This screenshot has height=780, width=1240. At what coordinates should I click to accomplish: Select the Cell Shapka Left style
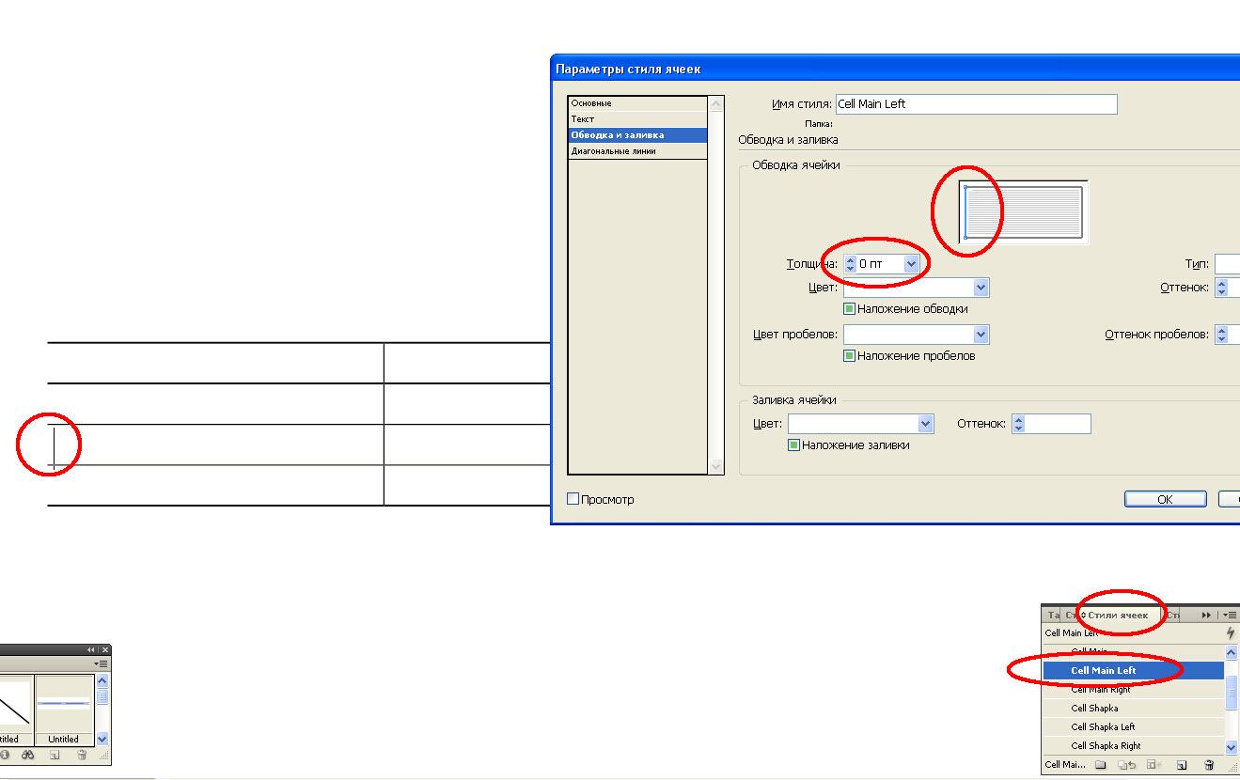tap(1134, 726)
